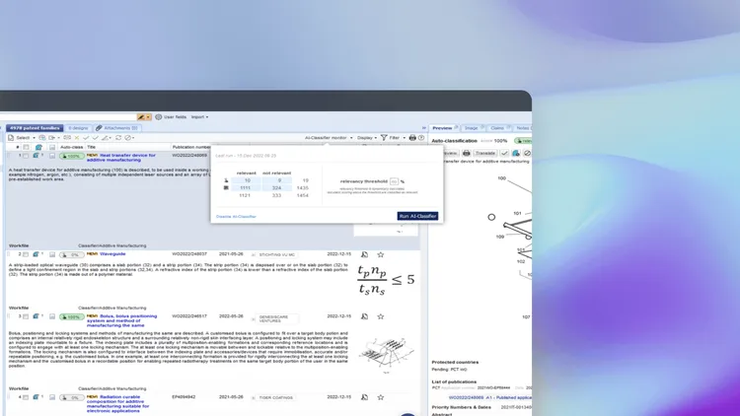
Task: Click the not relevant count 324 cell
Action: click(x=276, y=187)
